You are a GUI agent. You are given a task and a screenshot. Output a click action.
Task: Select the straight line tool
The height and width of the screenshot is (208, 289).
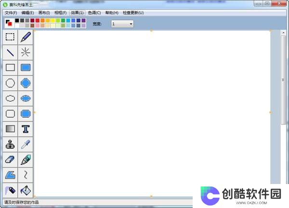(x=10, y=52)
